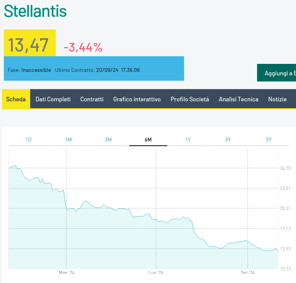The height and width of the screenshot is (283, 296).
Task: Click the 13,47 price value
Action: pyautogui.click(x=28, y=45)
